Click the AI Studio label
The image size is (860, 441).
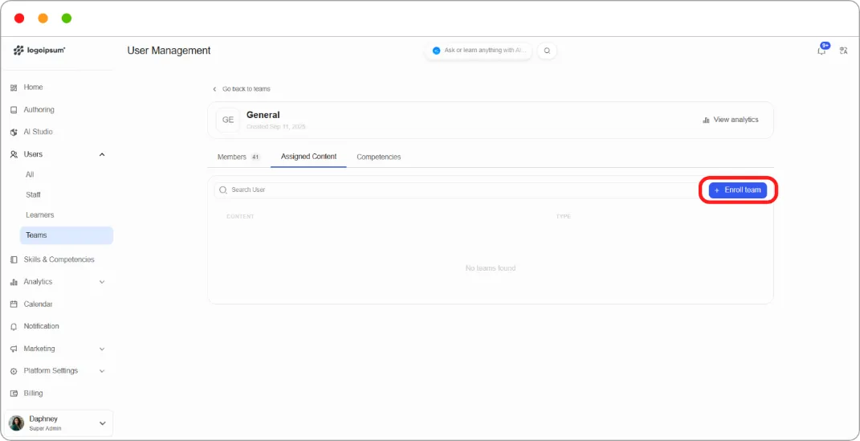tap(38, 133)
